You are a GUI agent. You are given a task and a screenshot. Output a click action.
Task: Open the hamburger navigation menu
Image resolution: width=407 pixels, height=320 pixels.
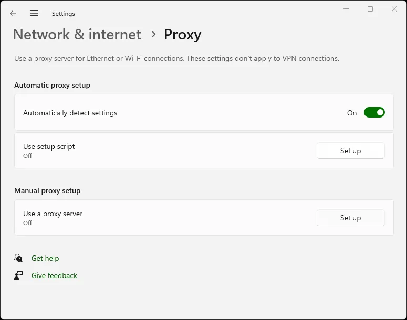pos(34,13)
